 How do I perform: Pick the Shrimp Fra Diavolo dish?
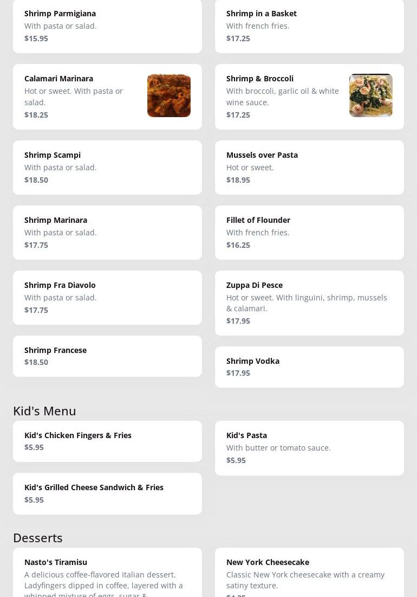(107, 297)
